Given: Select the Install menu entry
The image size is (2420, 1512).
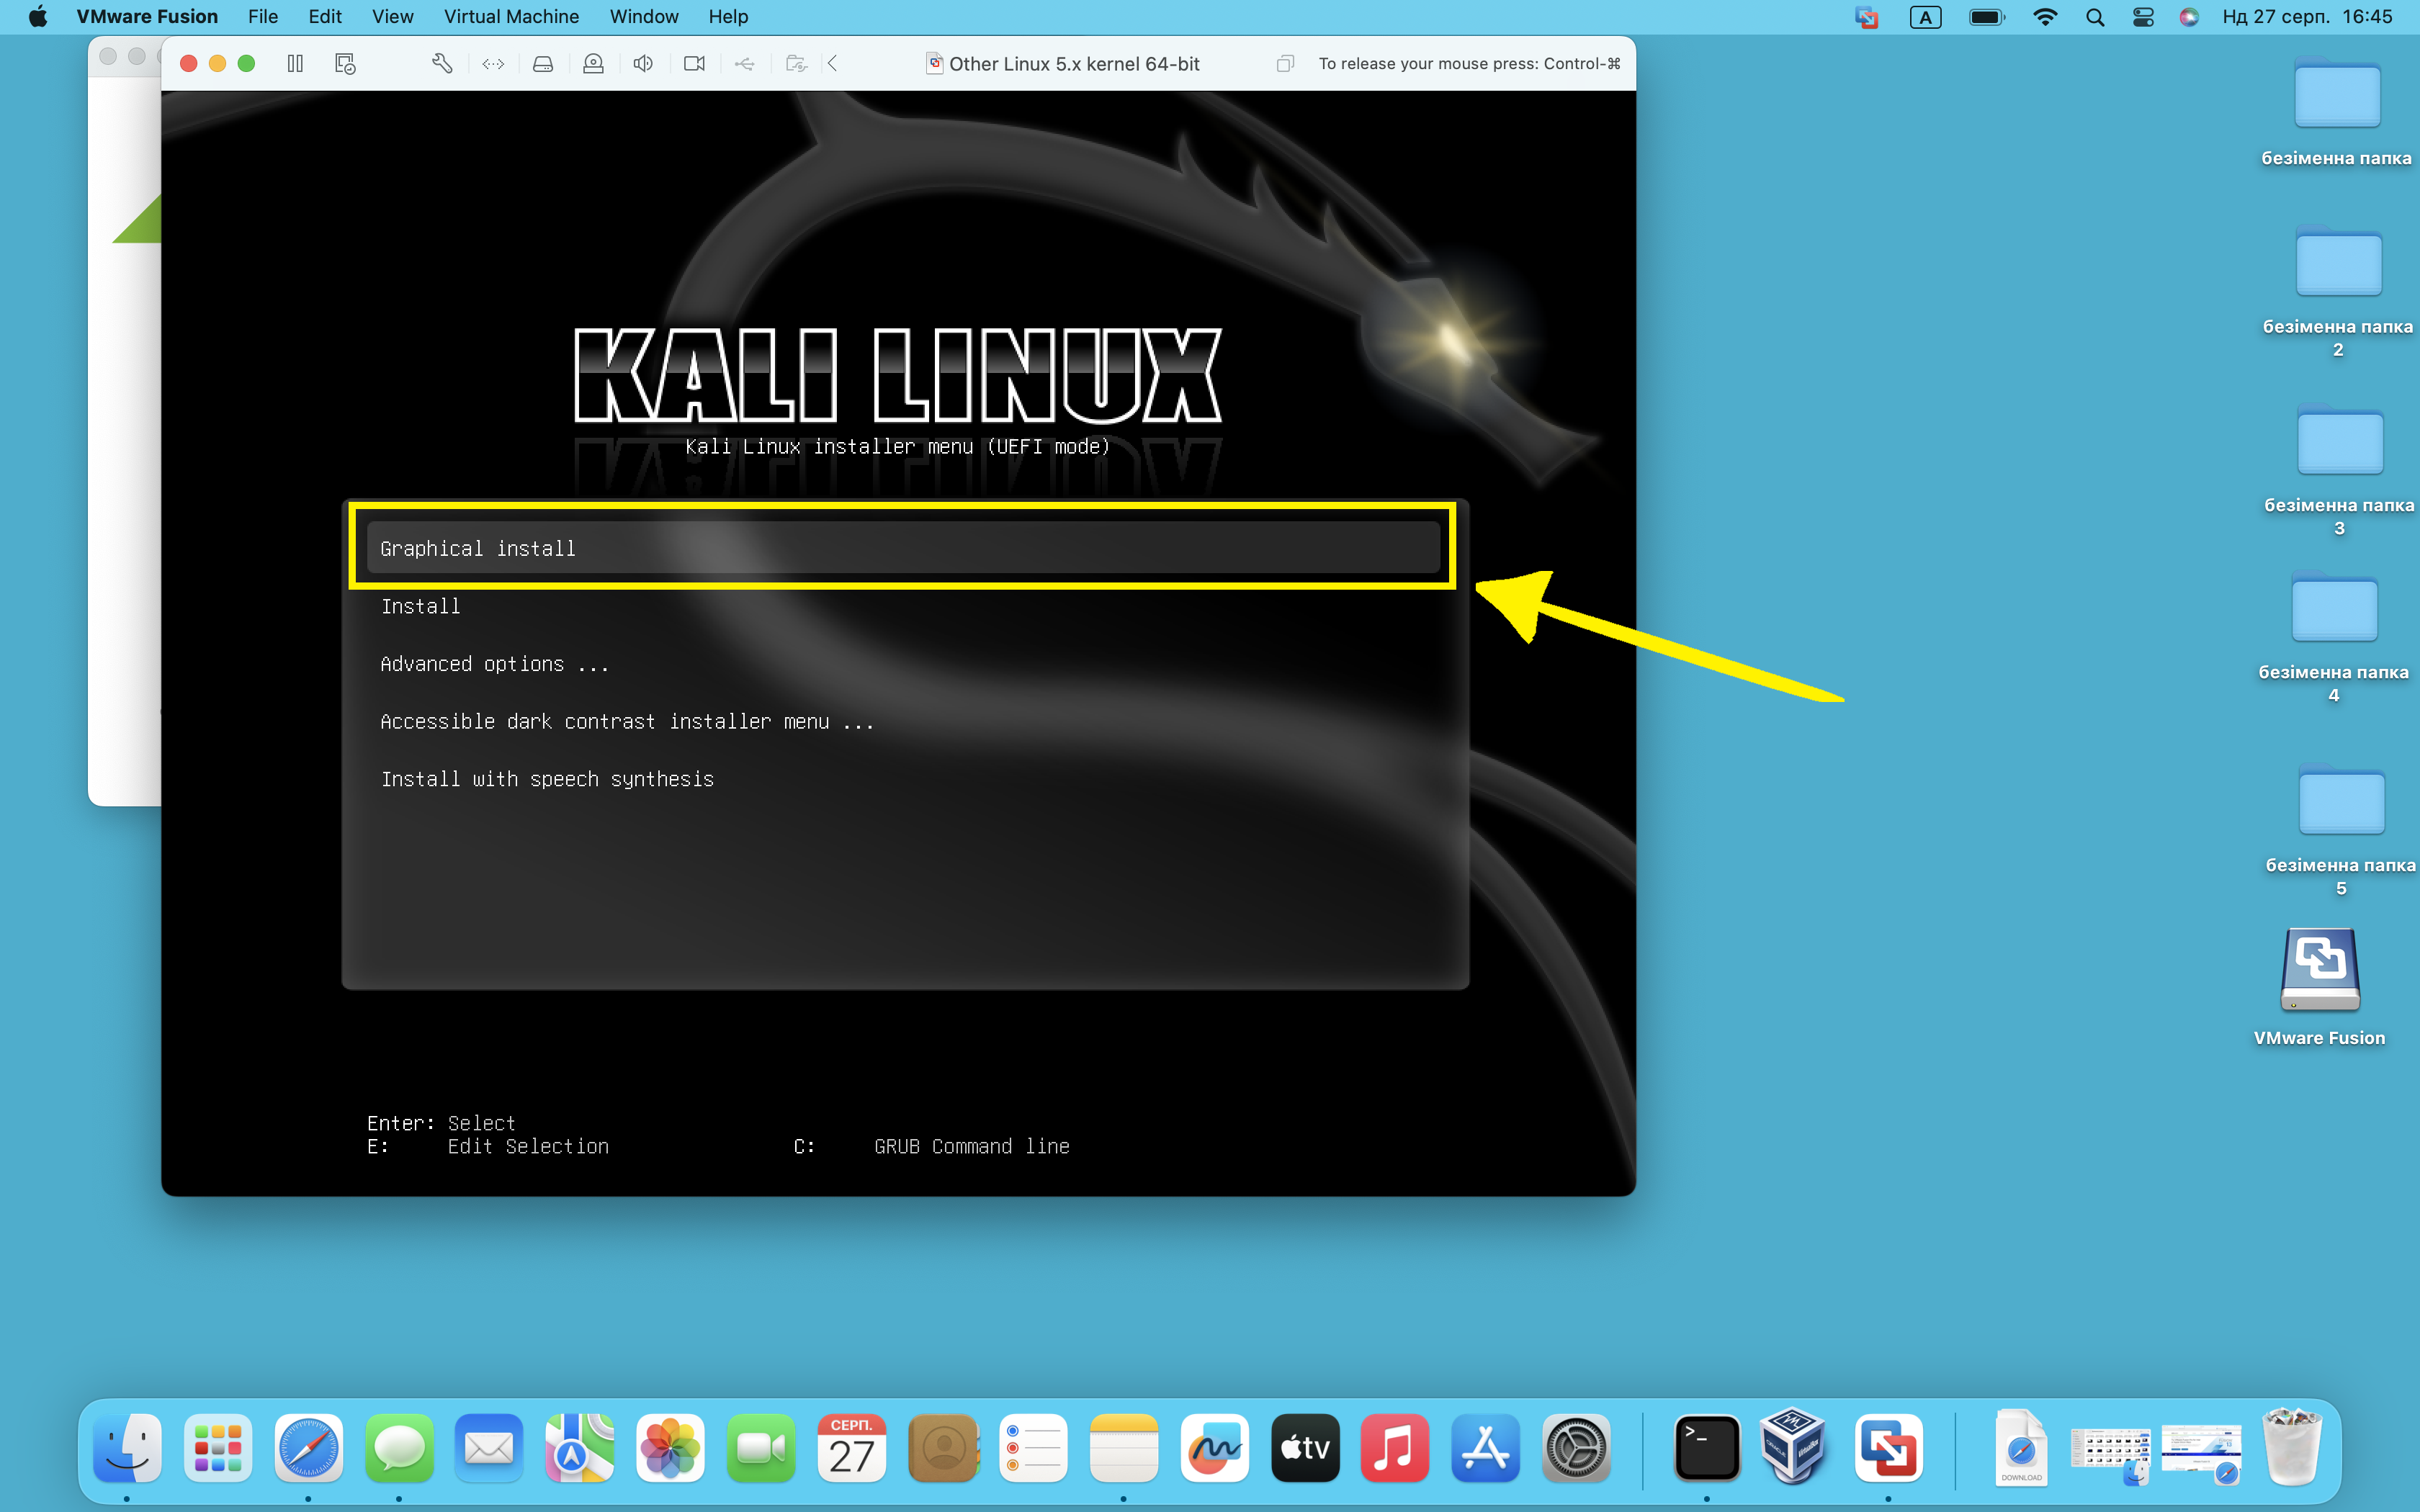Looking at the screenshot, I should click(421, 606).
